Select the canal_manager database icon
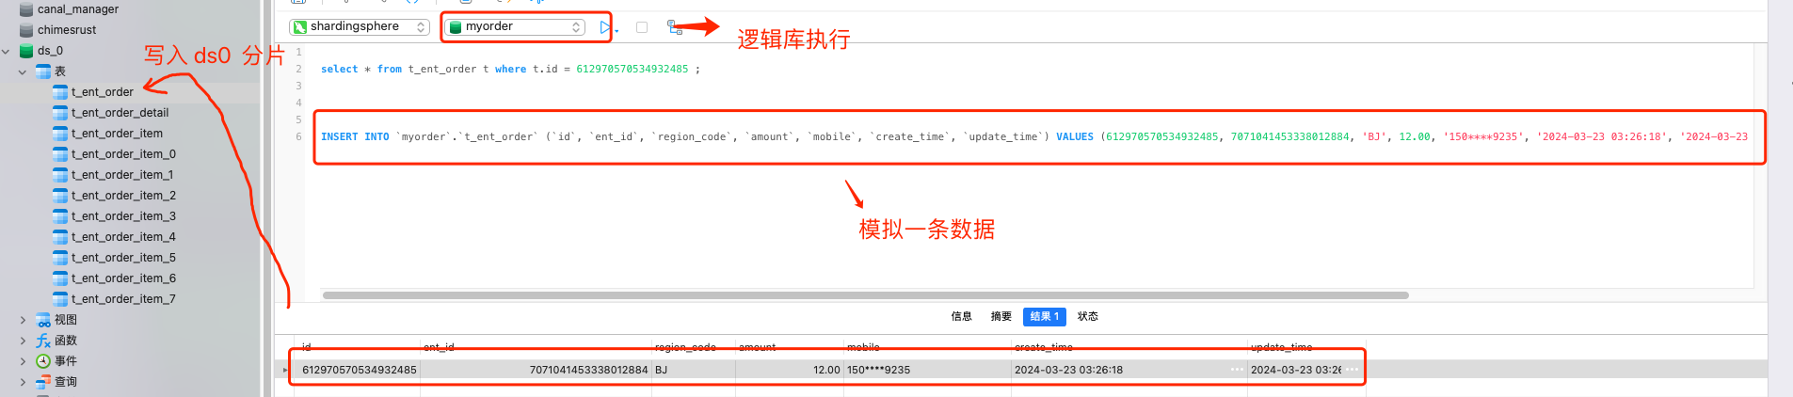Image resolution: width=1793 pixels, height=397 pixels. (x=26, y=9)
